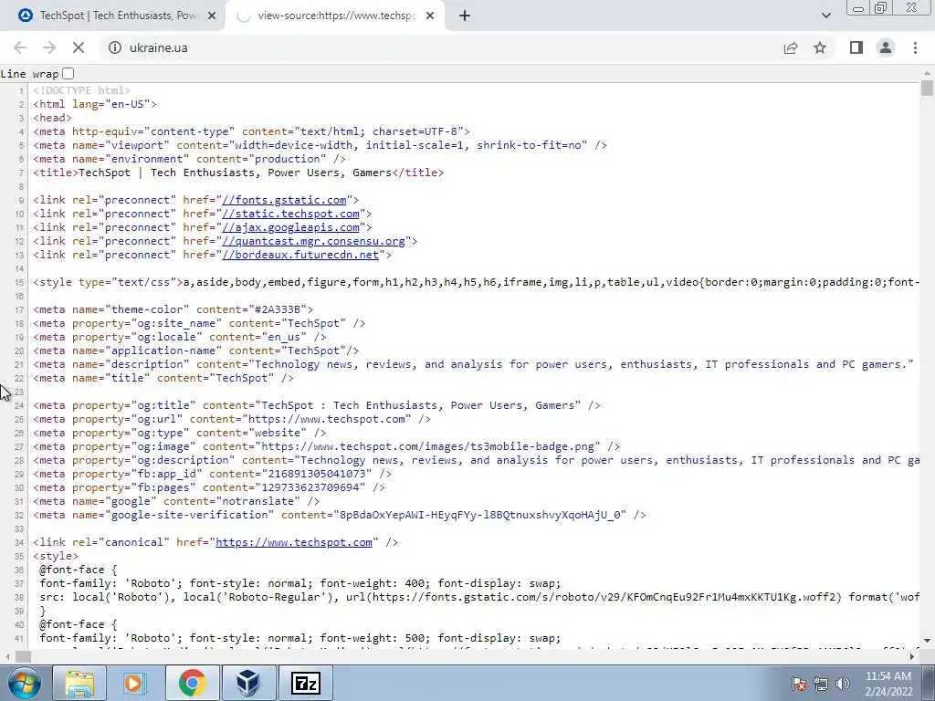Click the Chrome taskbar icon
This screenshot has height=701, width=935.
click(192, 683)
